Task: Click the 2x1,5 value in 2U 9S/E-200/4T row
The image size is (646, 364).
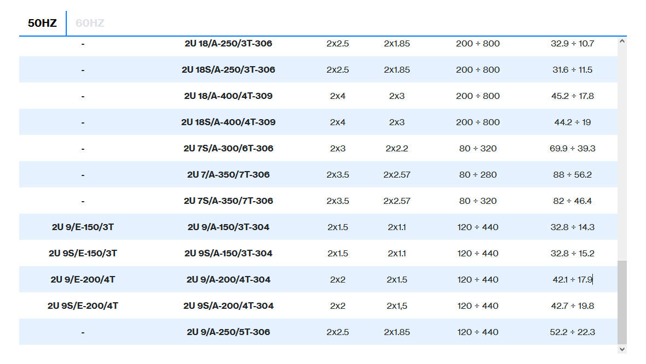Action: click(x=397, y=306)
